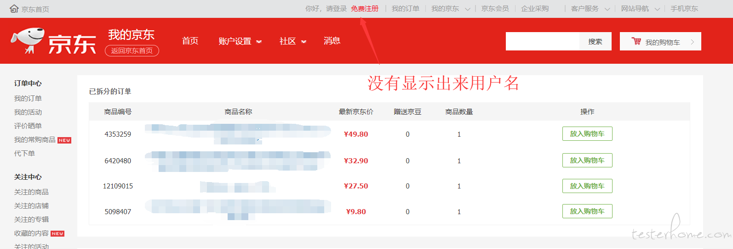Click the 商品编号 column header

tap(118, 112)
